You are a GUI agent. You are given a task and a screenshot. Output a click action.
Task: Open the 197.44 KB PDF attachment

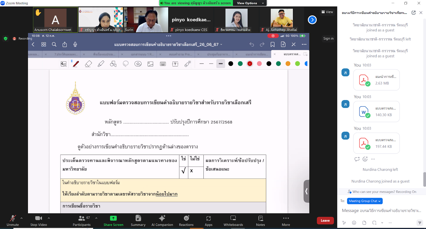pyautogui.click(x=376, y=143)
